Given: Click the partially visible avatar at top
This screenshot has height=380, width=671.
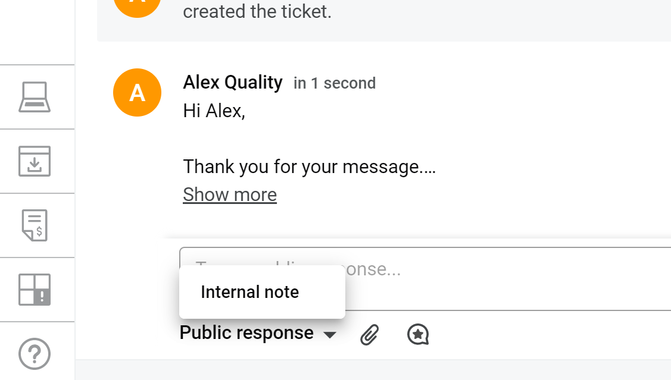Looking at the screenshot, I should (138, 7).
